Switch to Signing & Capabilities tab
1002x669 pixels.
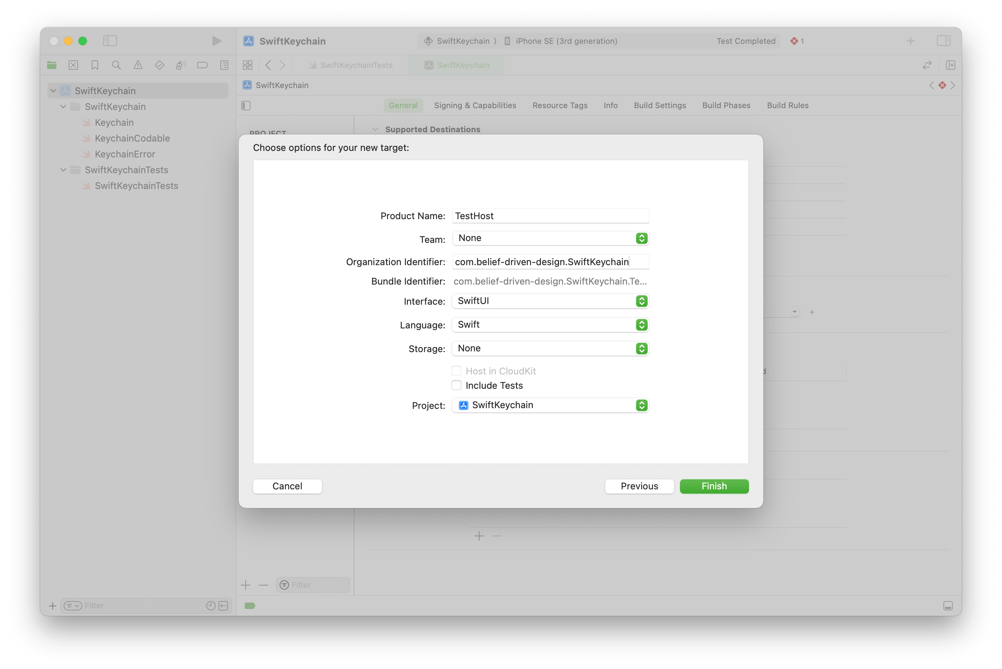(x=475, y=105)
